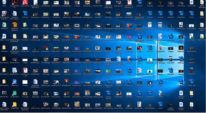Screen dimensions: 206x113
Task: Select the erico.psd Photoshop file
Action: [160, 14]
